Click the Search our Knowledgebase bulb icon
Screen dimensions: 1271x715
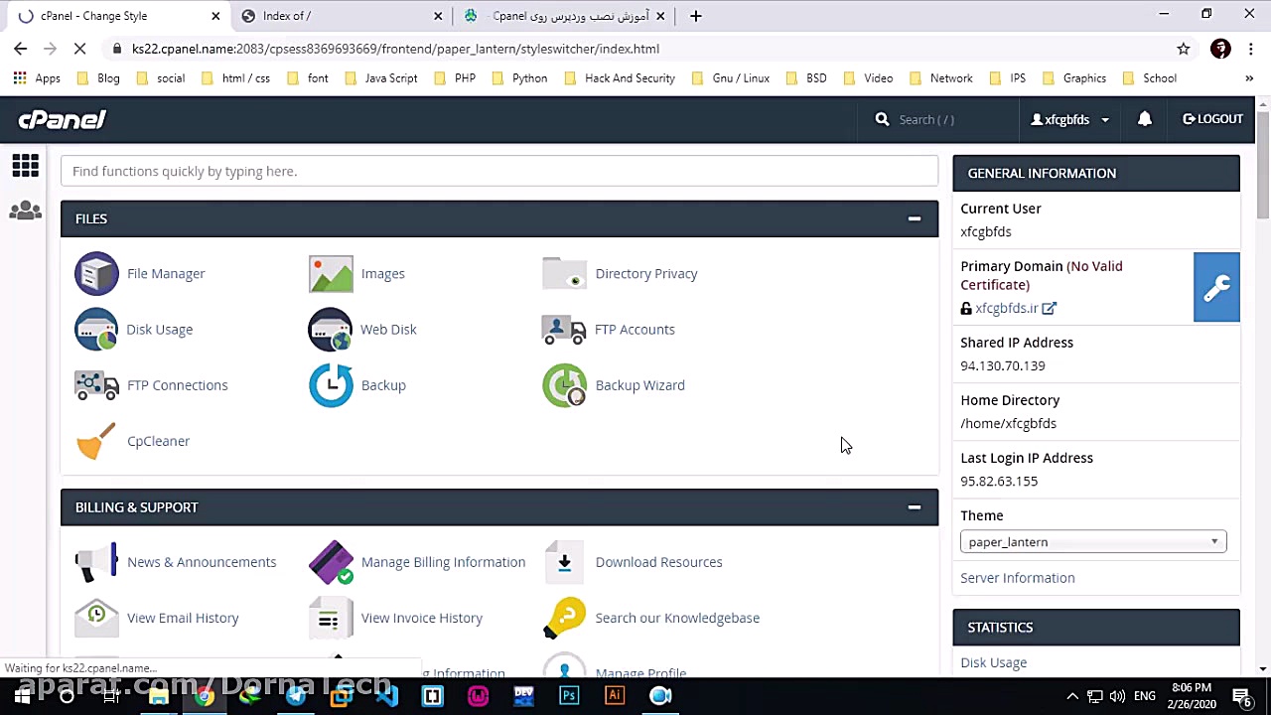(565, 618)
